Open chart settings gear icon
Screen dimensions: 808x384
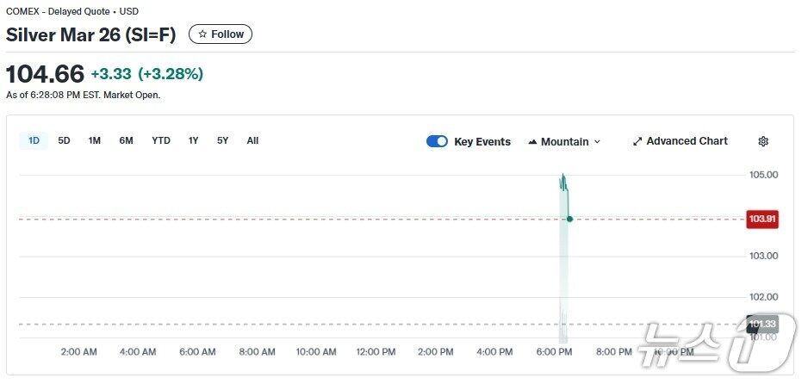[x=762, y=141]
